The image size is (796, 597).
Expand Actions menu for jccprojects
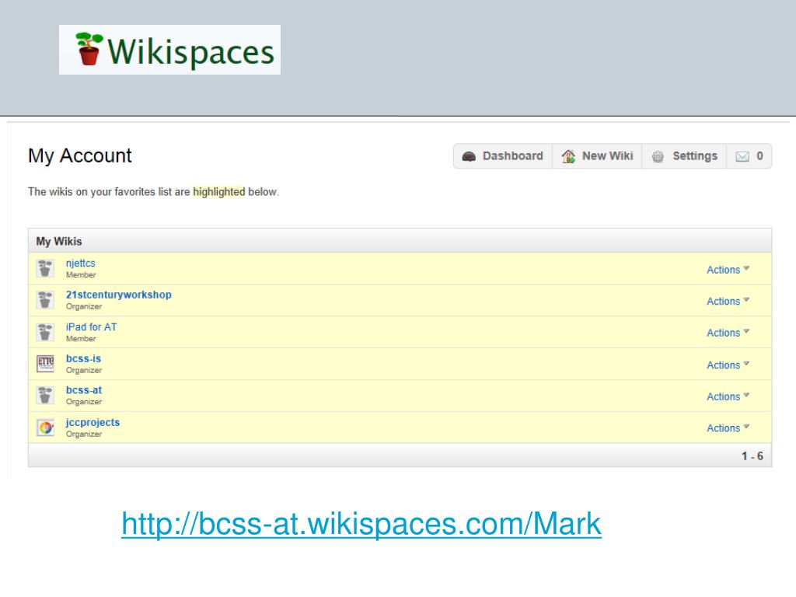point(728,428)
